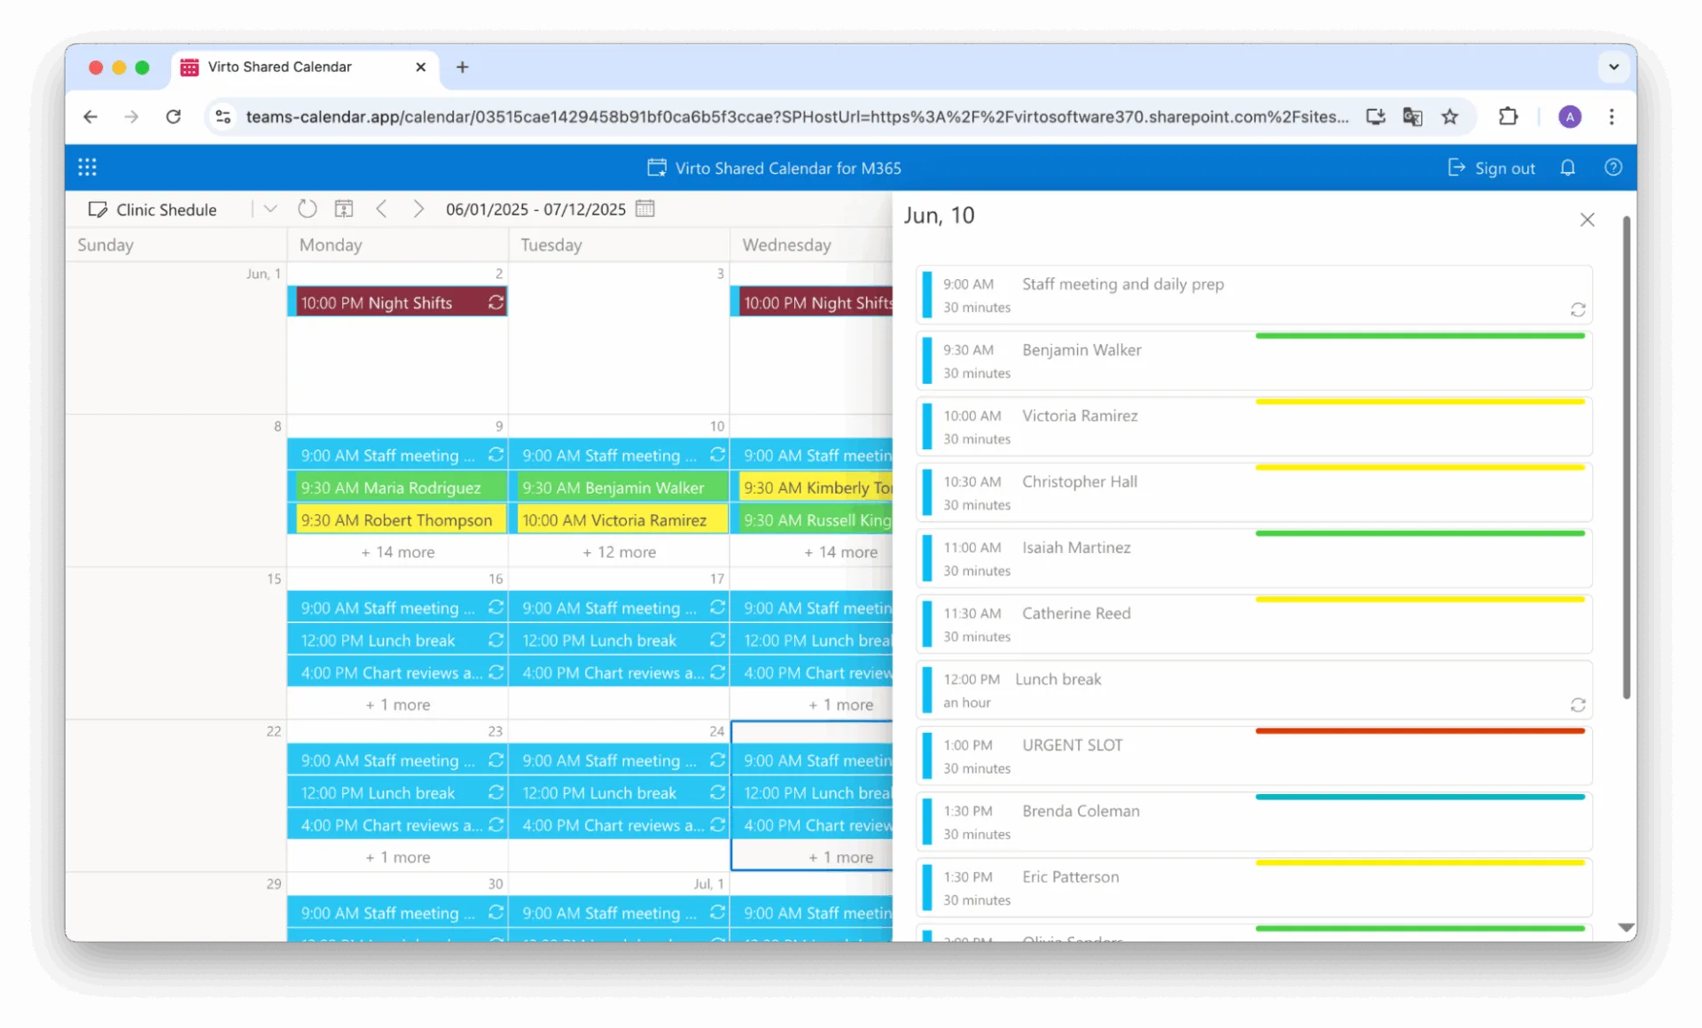
Task: Open date range picker calendar icon
Action: (x=645, y=209)
